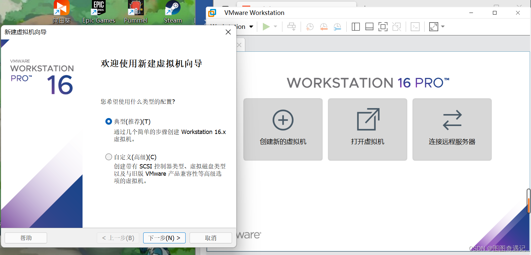The width and height of the screenshot is (531, 255).
Task: Click the stretch guest display icon
Action: click(434, 27)
